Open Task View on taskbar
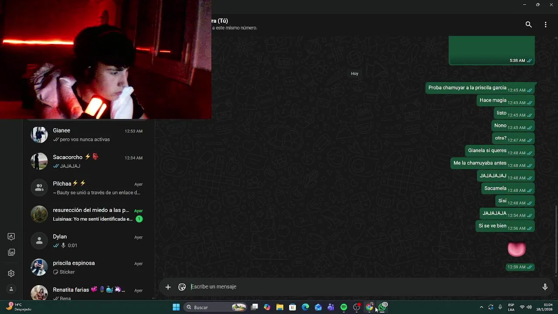This screenshot has height=314, width=558. point(255,307)
